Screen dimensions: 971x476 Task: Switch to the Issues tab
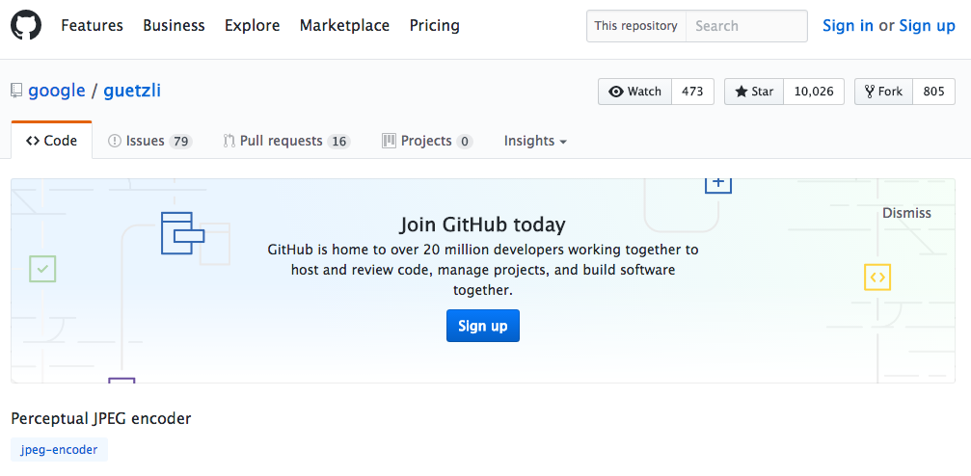149,141
